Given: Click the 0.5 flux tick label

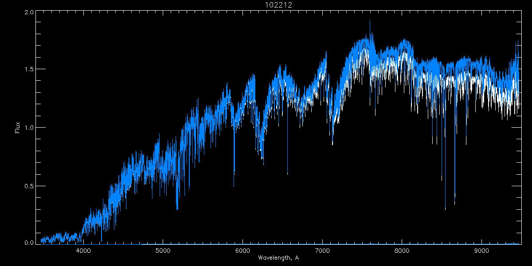Looking at the screenshot, I should point(28,186).
